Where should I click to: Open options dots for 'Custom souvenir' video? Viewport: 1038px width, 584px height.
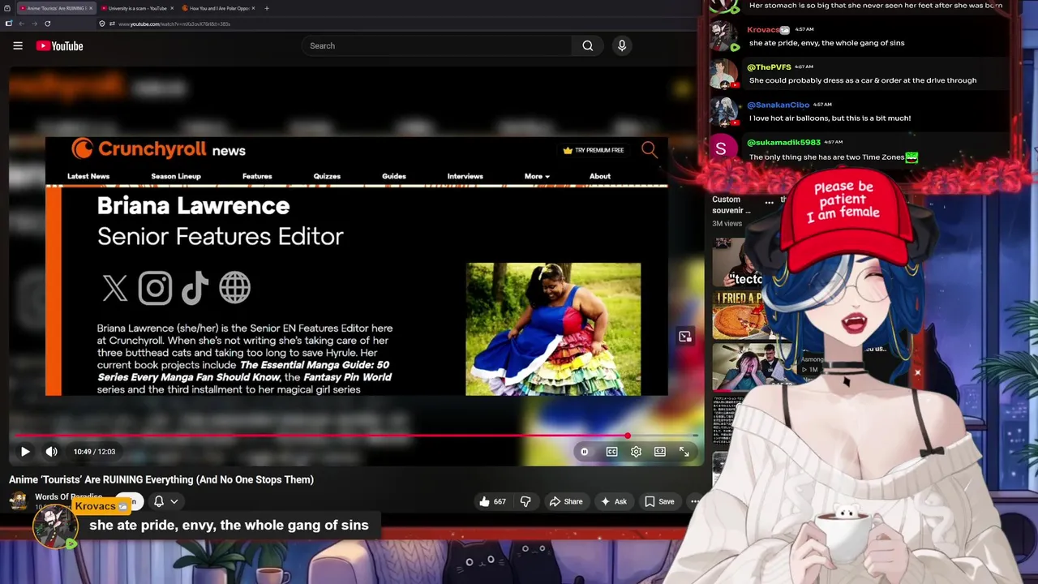tap(769, 203)
